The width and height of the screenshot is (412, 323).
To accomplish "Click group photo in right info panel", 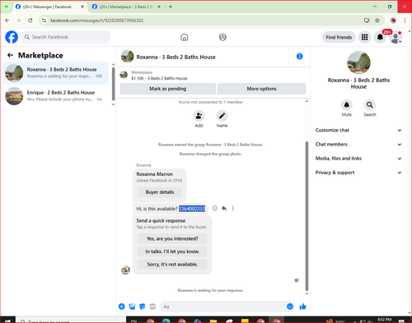I will tap(358, 62).
